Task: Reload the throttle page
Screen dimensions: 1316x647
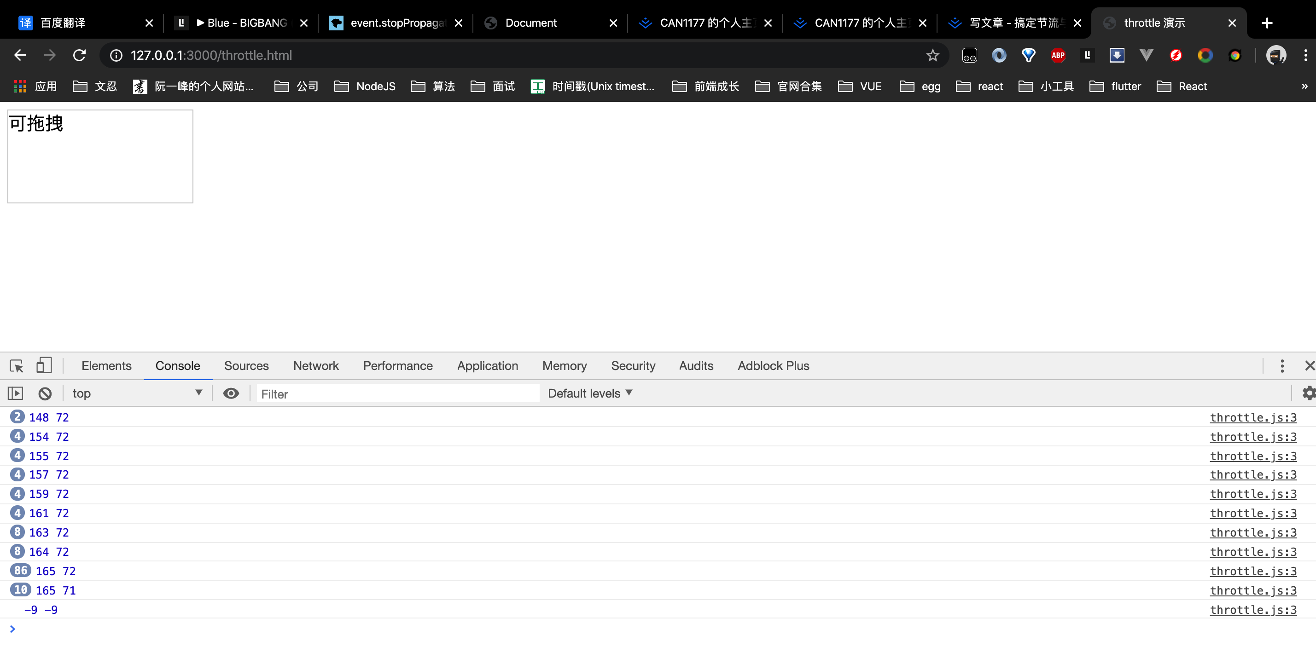Action: pyautogui.click(x=79, y=55)
